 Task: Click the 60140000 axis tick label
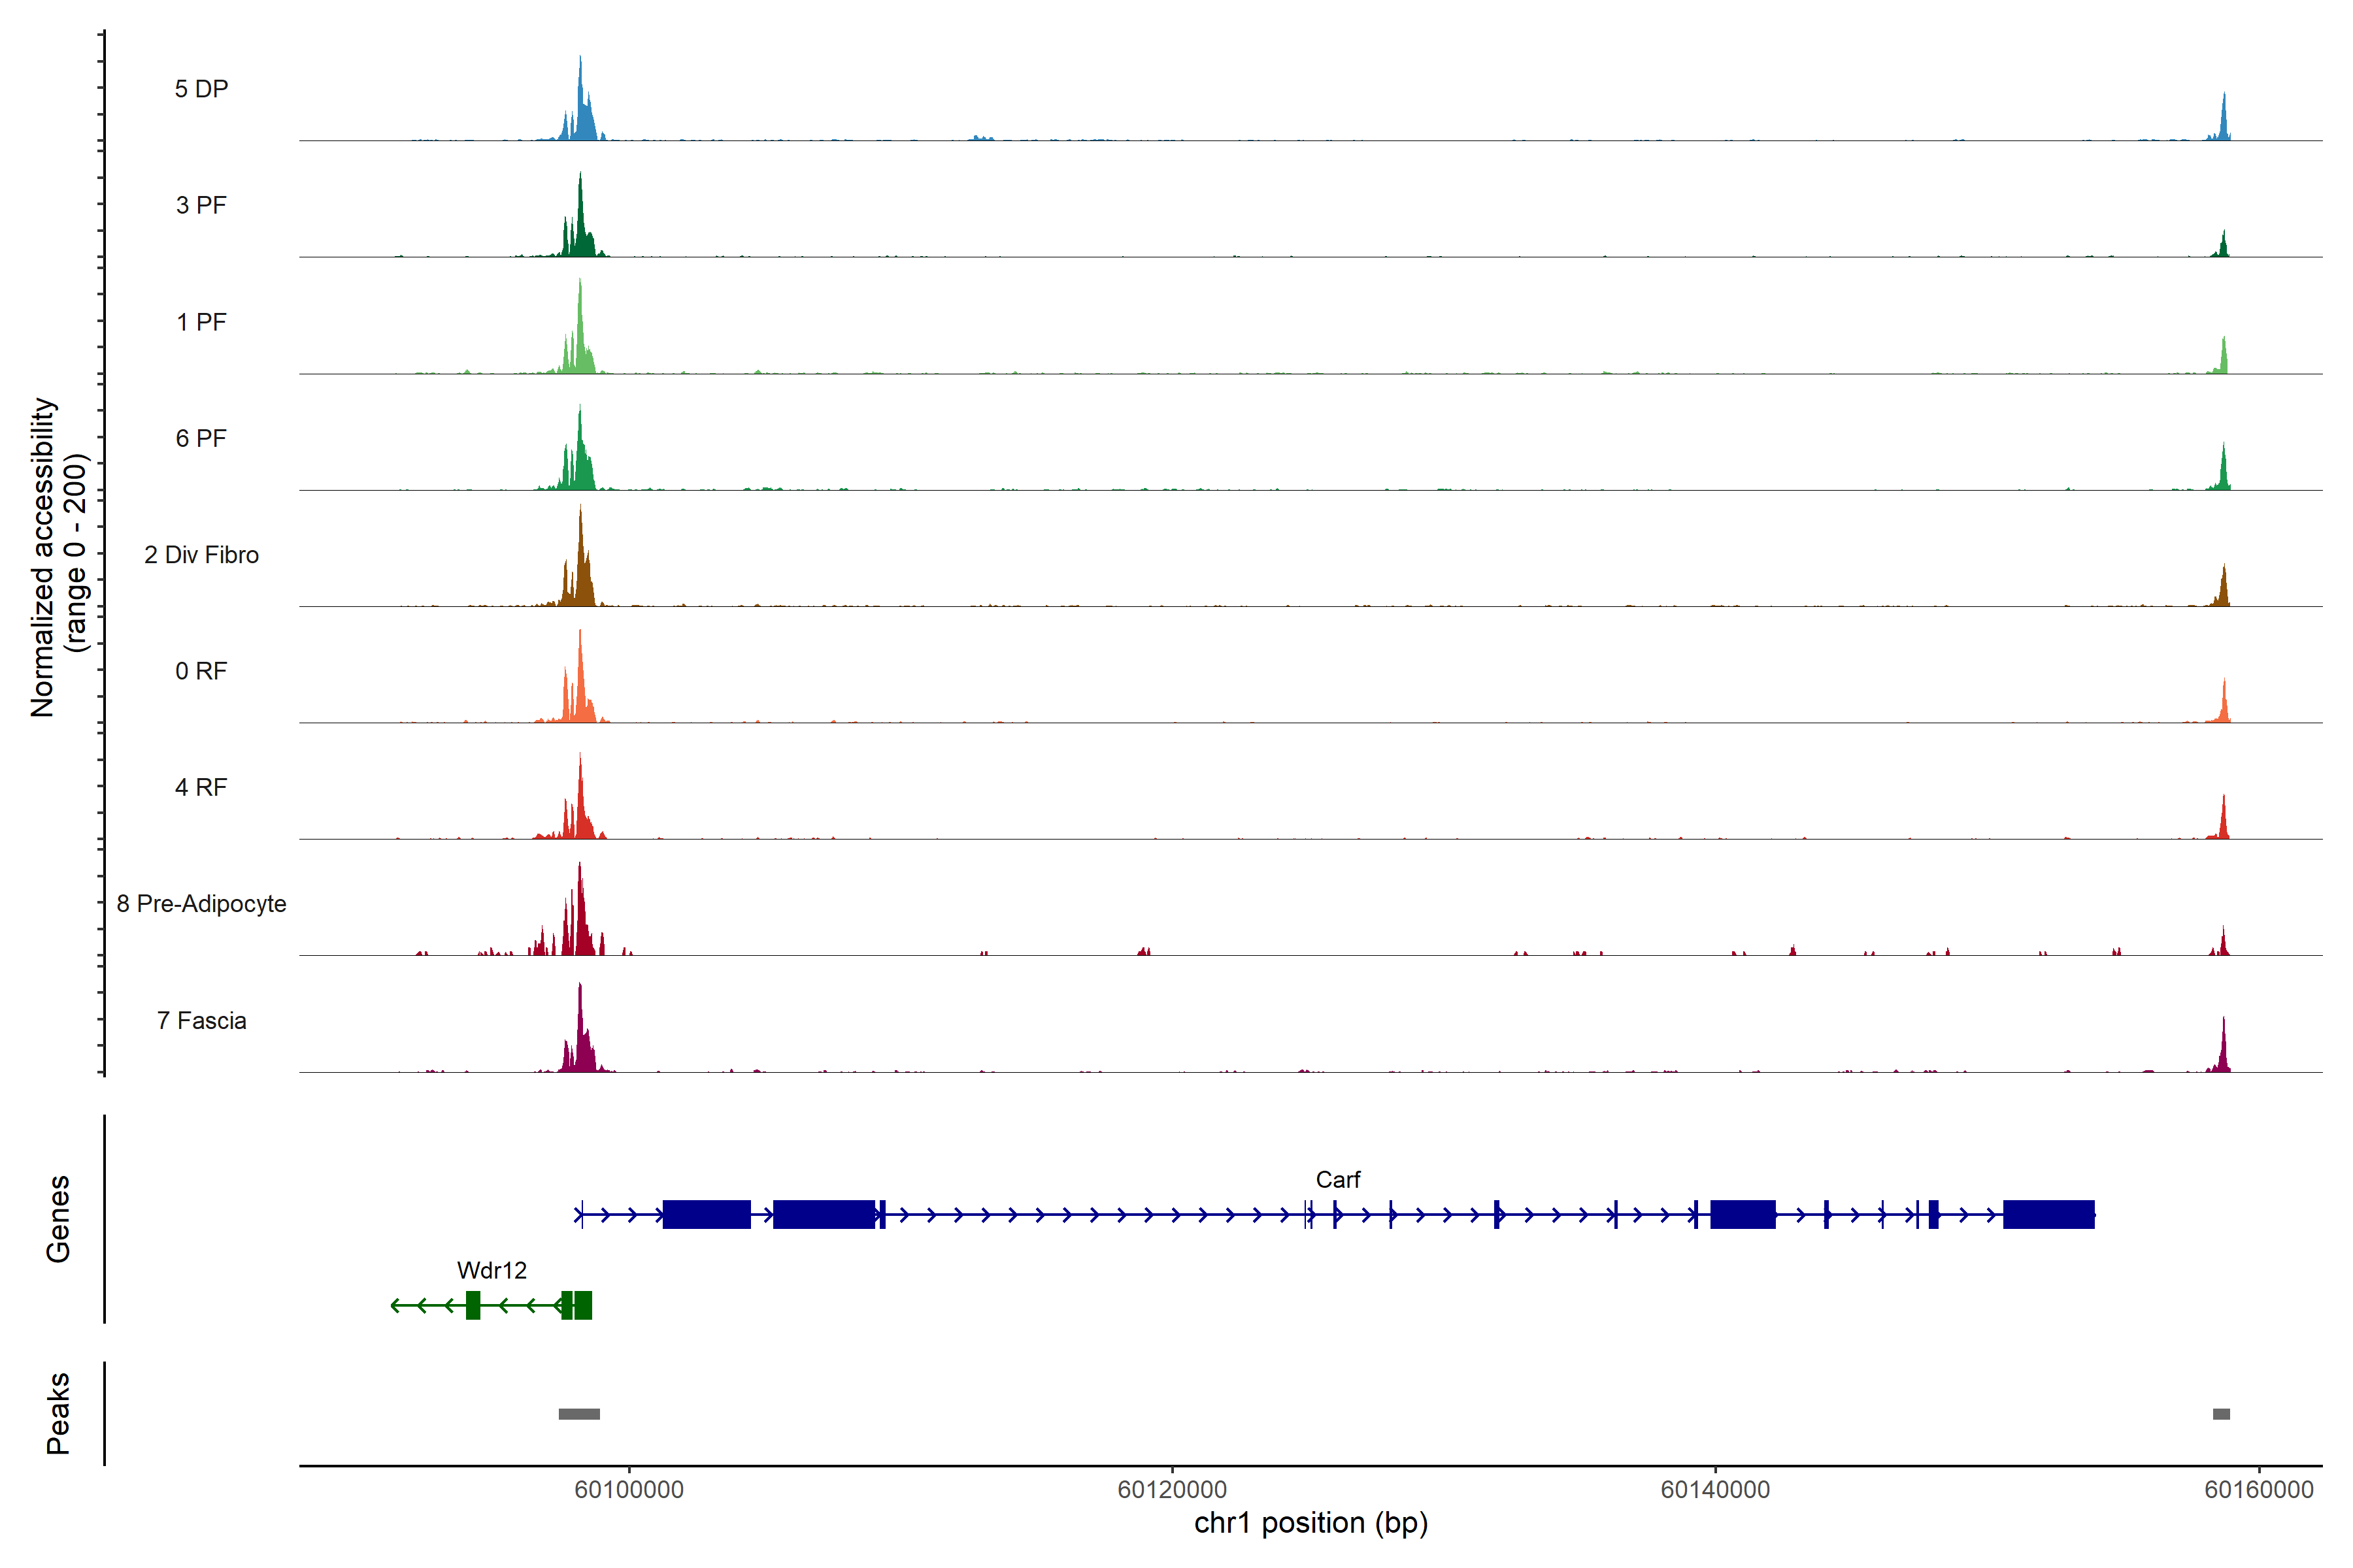(1714, 1490)
